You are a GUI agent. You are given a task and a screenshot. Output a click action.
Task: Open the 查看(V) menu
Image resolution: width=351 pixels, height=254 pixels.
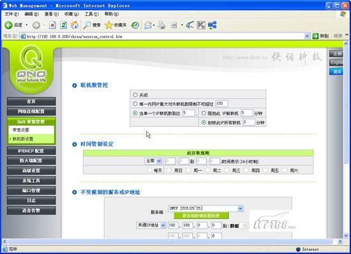pos(52,14)
